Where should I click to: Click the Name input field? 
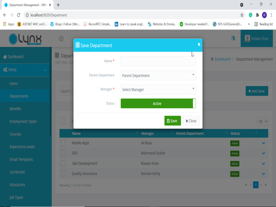click(158, 61)
